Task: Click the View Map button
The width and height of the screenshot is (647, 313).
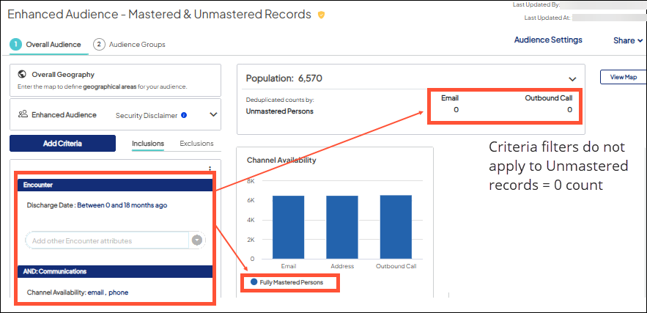Action: 623,77
